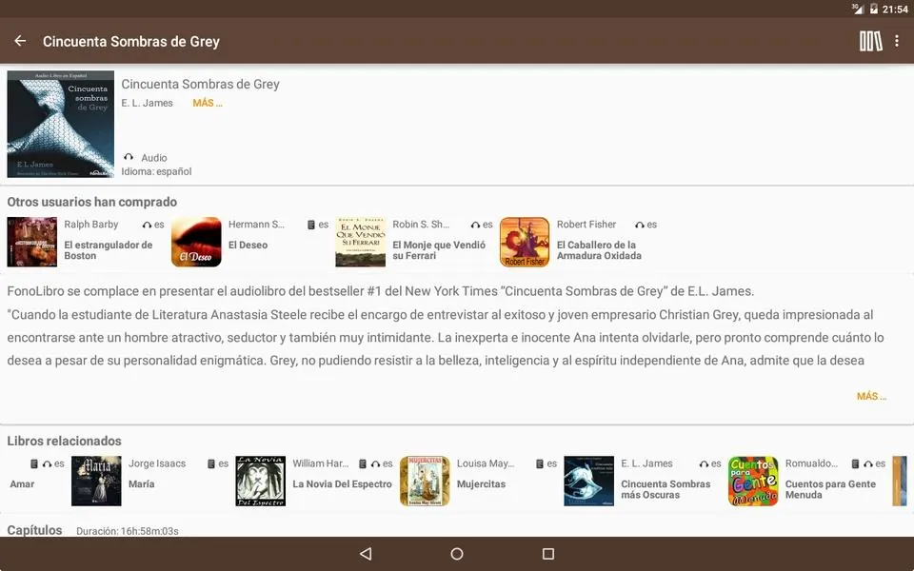Open the El Deseo lips cover icon

pos(196,242)
